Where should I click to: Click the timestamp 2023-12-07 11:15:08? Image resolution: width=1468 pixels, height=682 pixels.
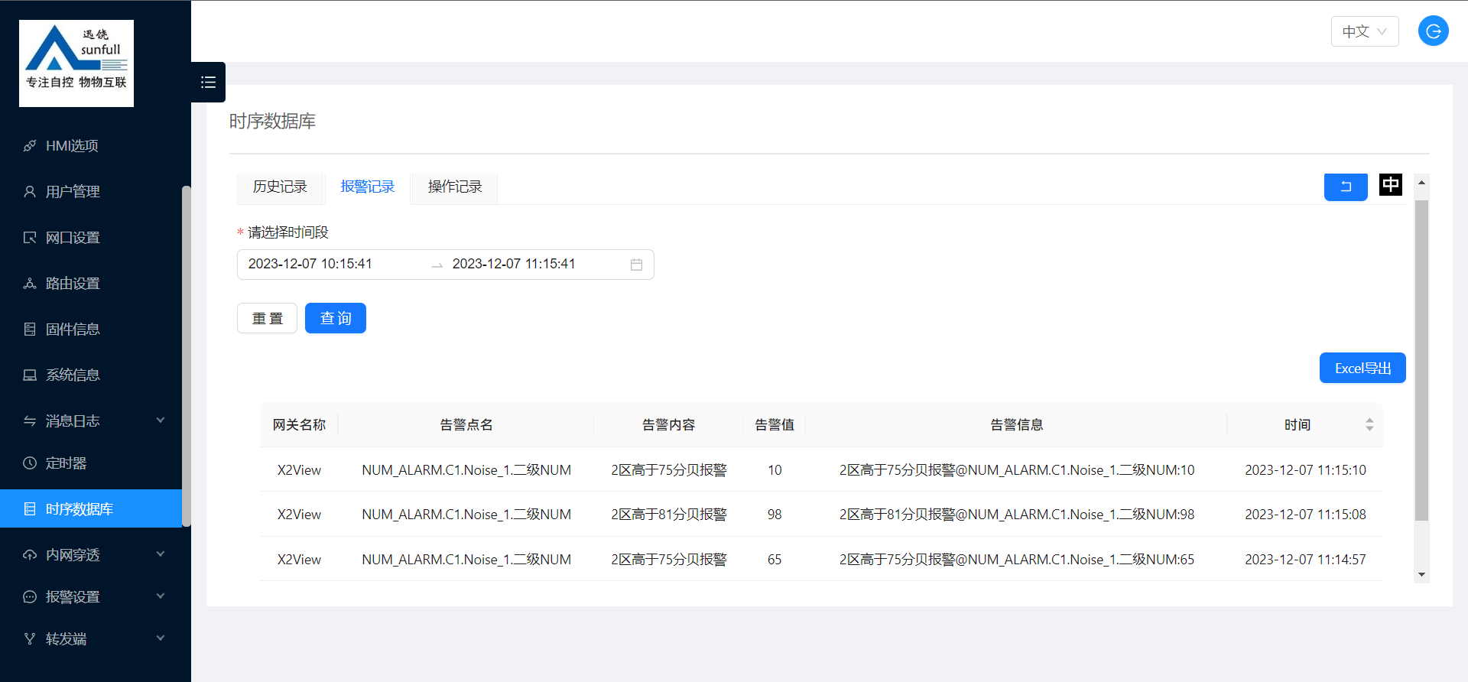point(1305,514)
